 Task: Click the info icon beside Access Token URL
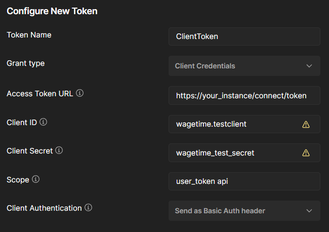(79, 93)
